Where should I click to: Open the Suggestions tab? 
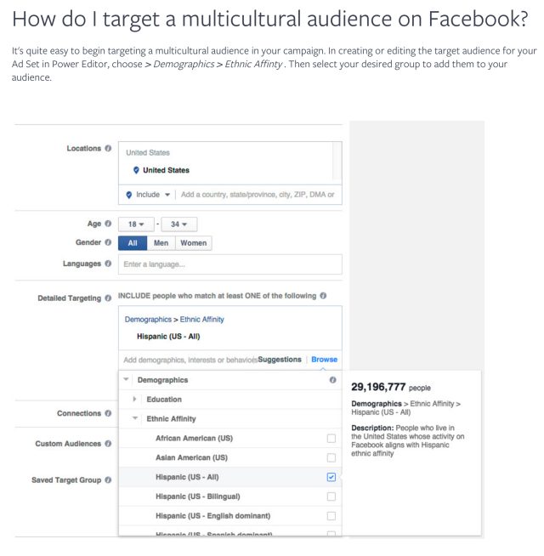point(280,360)
